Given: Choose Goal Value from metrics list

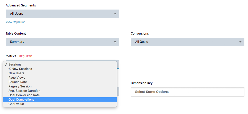Looking at the screenshot, I should tap(16, 104).
